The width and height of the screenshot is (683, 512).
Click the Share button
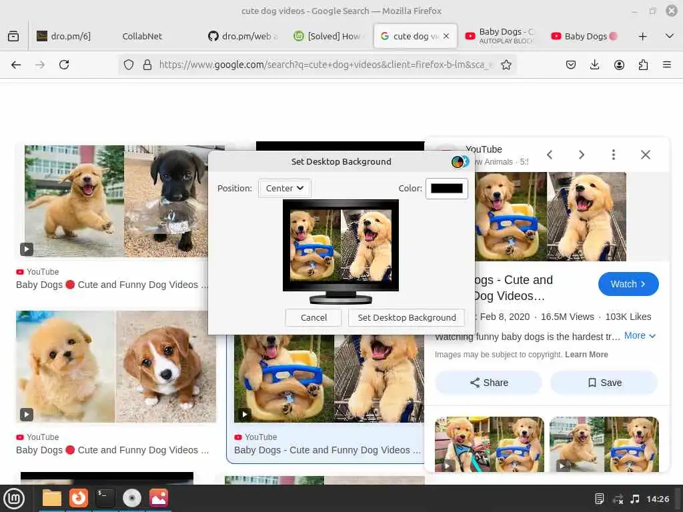489,383
